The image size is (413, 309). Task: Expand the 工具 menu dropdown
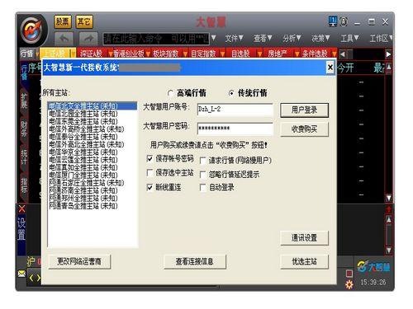[349, 38]
